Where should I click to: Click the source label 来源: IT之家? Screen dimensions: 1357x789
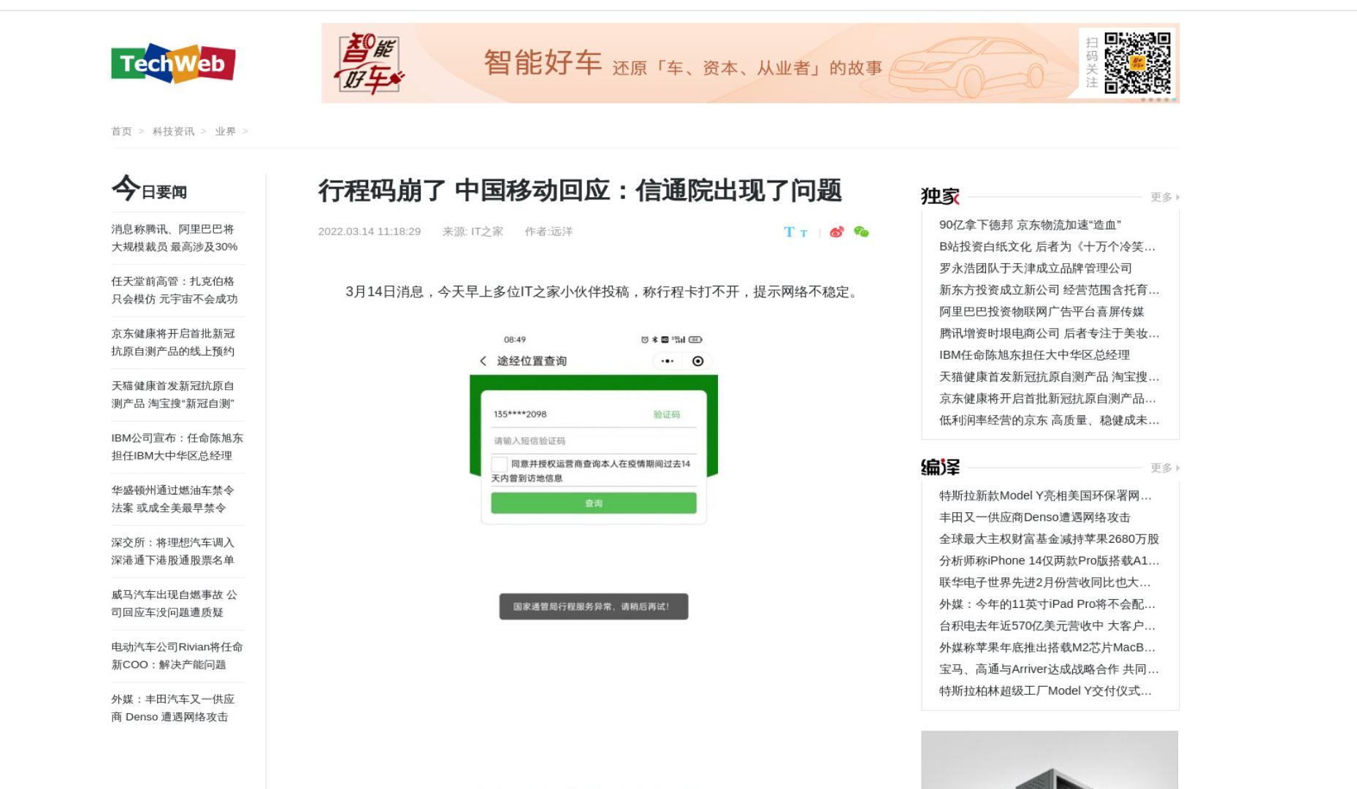click(473, 232)
